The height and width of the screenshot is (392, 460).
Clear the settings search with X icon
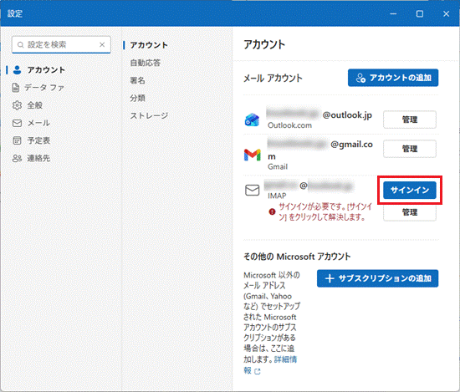coord(102,44)
